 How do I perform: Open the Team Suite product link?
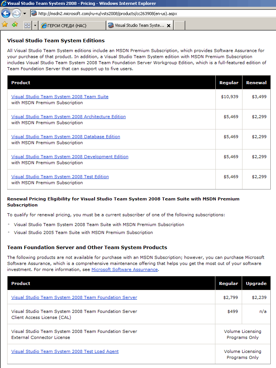click(60, 97)
